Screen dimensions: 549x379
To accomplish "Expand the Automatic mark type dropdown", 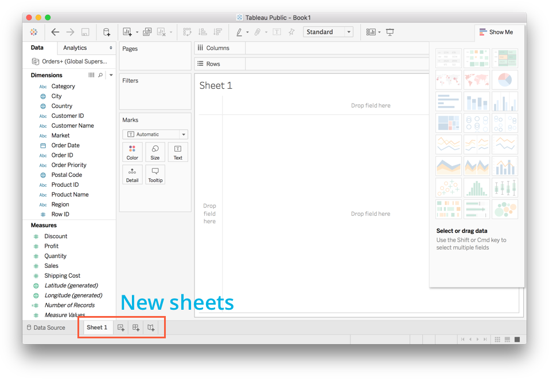I will pyautogui.click(x=184, y=135).
